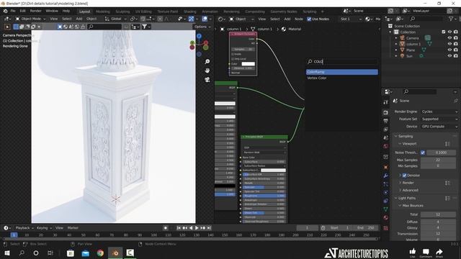The width and height of the screenshot is (461, 259).
Task: Hide the Plane object with eye icon
Action: pos(449,50)
